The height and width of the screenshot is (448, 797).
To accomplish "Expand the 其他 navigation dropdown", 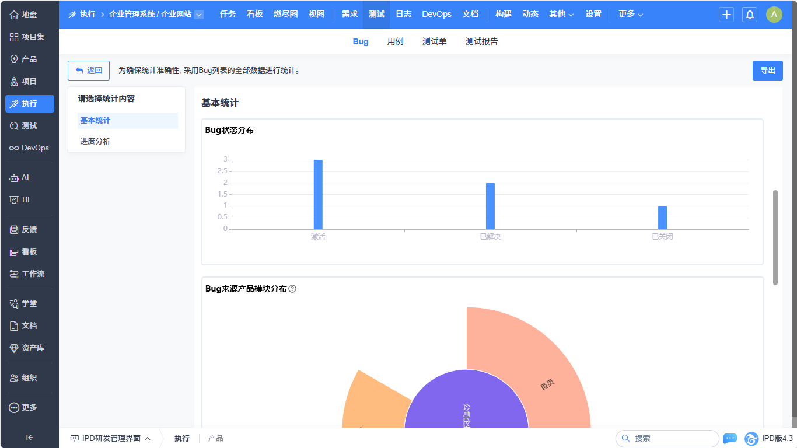I will point(561,14).
